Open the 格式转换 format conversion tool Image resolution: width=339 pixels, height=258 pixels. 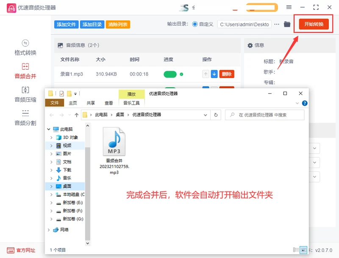click(25, 48)
